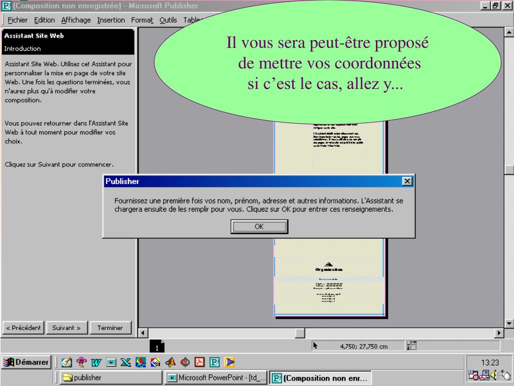This screenshot has height=386, width=514.
Task: Click the 13:23 system clock
Action: click(x=490, y=363)
